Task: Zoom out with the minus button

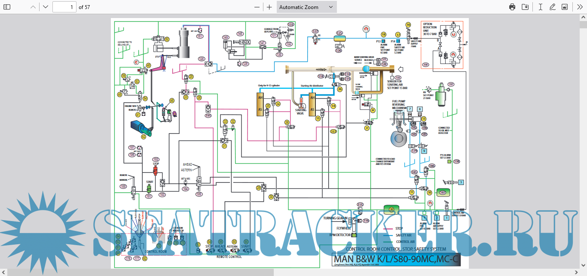Action: [257, 7]
